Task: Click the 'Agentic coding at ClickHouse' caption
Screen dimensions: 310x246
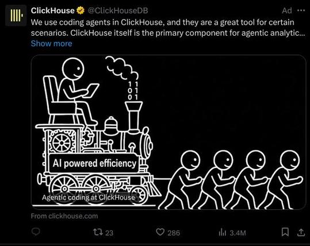Action: tap(88, 197)
